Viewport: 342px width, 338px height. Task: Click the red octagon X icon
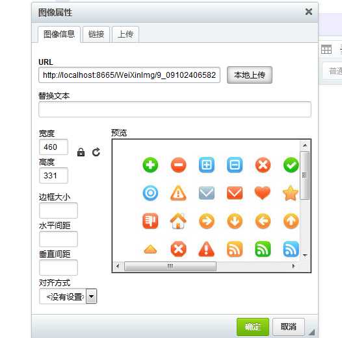[x=178, y=249]
